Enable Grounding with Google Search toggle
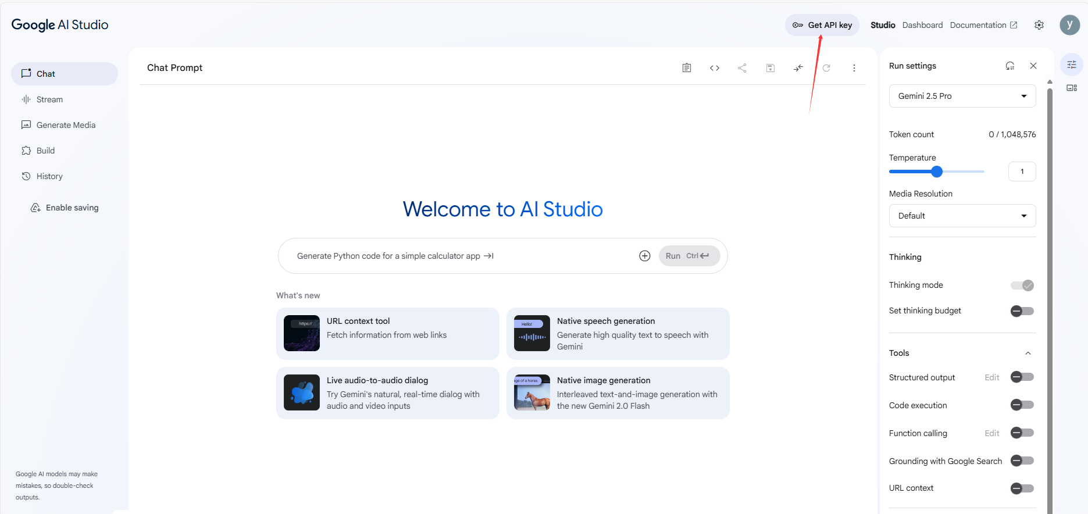 (1022, 461)
